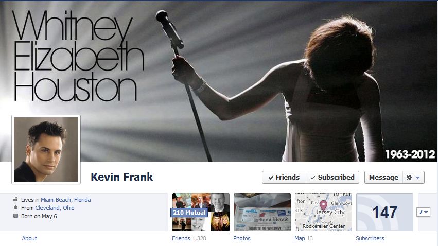Open the Friends 1,328 section
438x246 pixels.
189,238
